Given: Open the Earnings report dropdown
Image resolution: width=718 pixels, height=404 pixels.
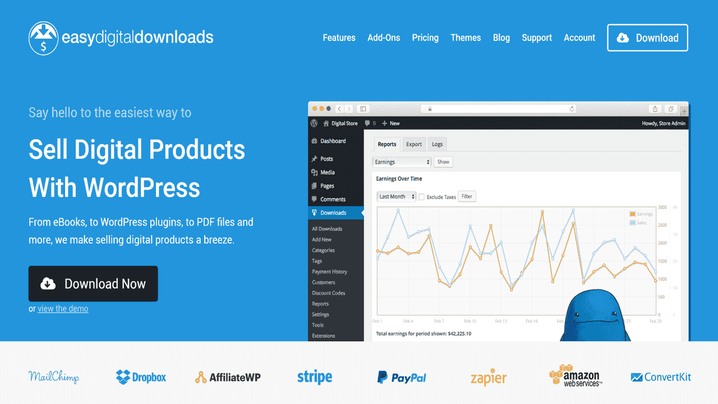Looking at the screenshot, I should click(x=402, y=162).
